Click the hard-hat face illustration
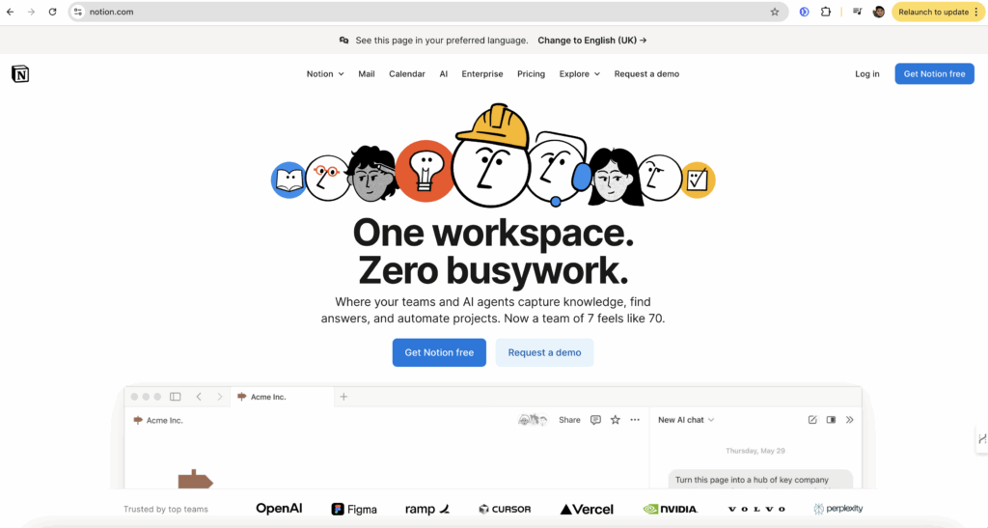The image size is (988, 528). pos(491,156)
